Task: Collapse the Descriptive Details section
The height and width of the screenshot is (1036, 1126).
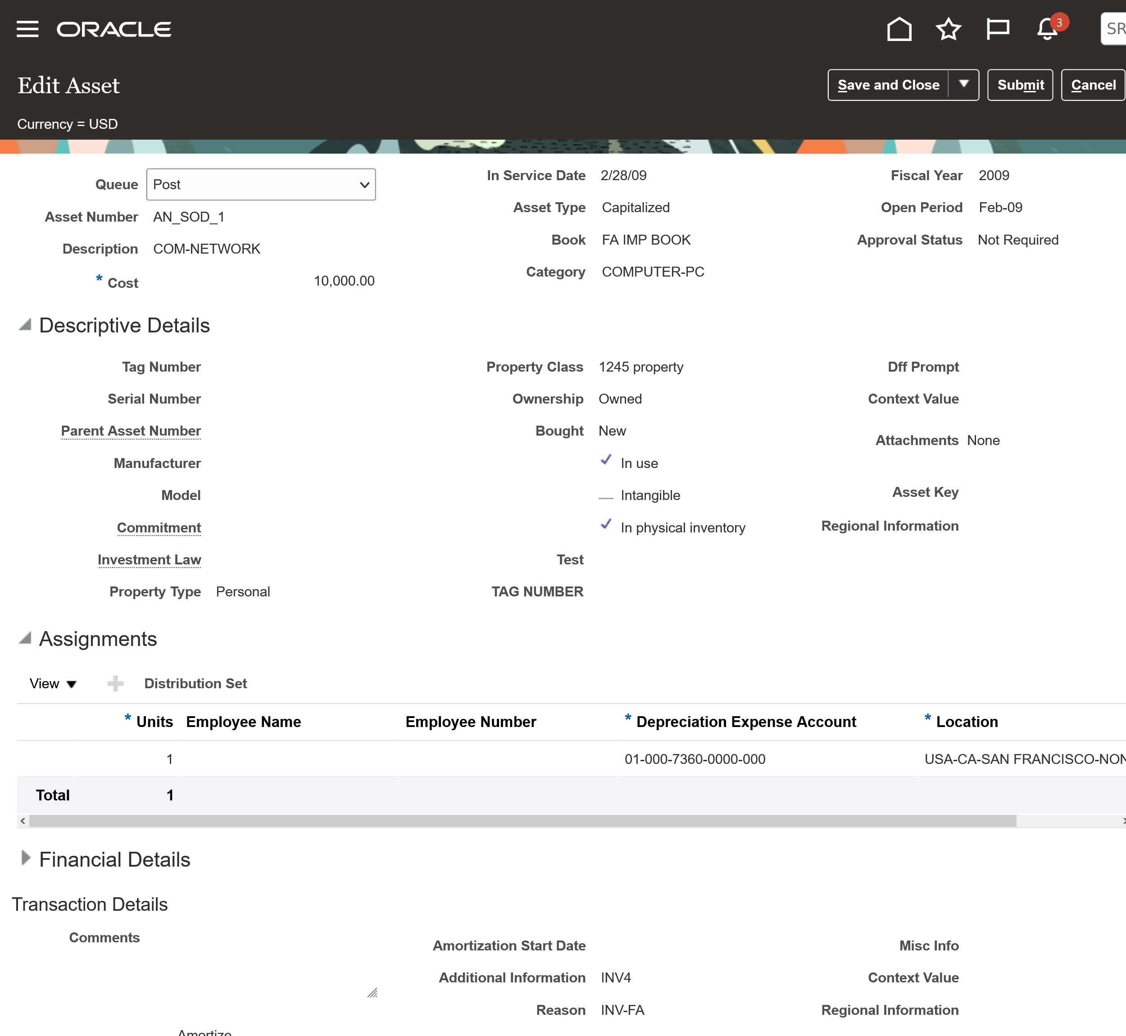Action: 25,325
